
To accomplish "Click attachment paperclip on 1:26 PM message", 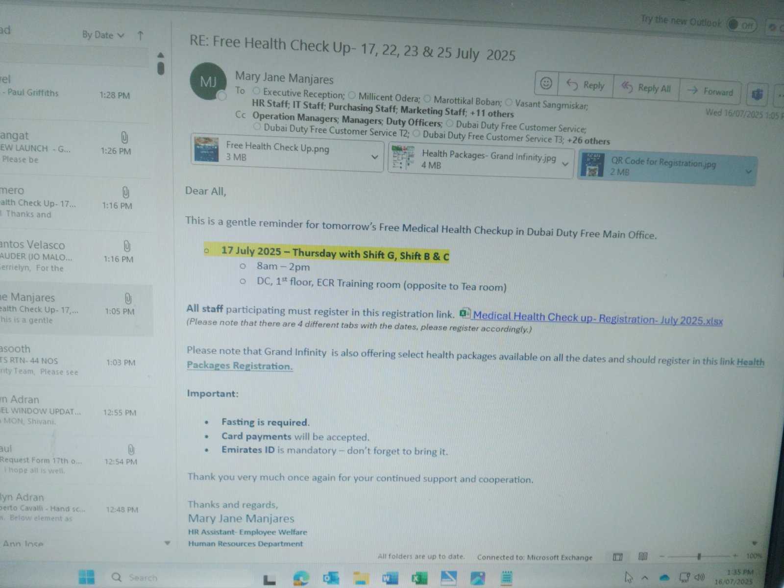I will [x=124, y=137].
